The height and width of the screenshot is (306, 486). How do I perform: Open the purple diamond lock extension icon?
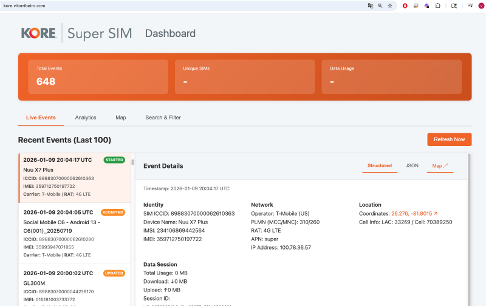427,5
